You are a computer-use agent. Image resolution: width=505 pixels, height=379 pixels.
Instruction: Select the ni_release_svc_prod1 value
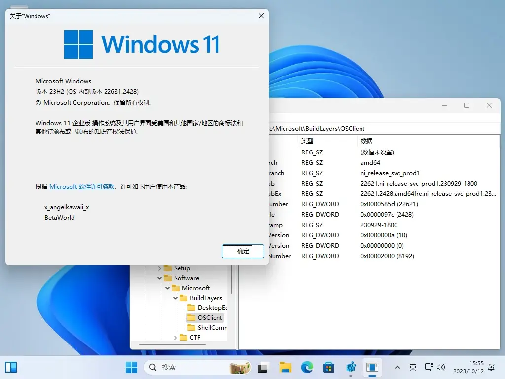(390, 173)
